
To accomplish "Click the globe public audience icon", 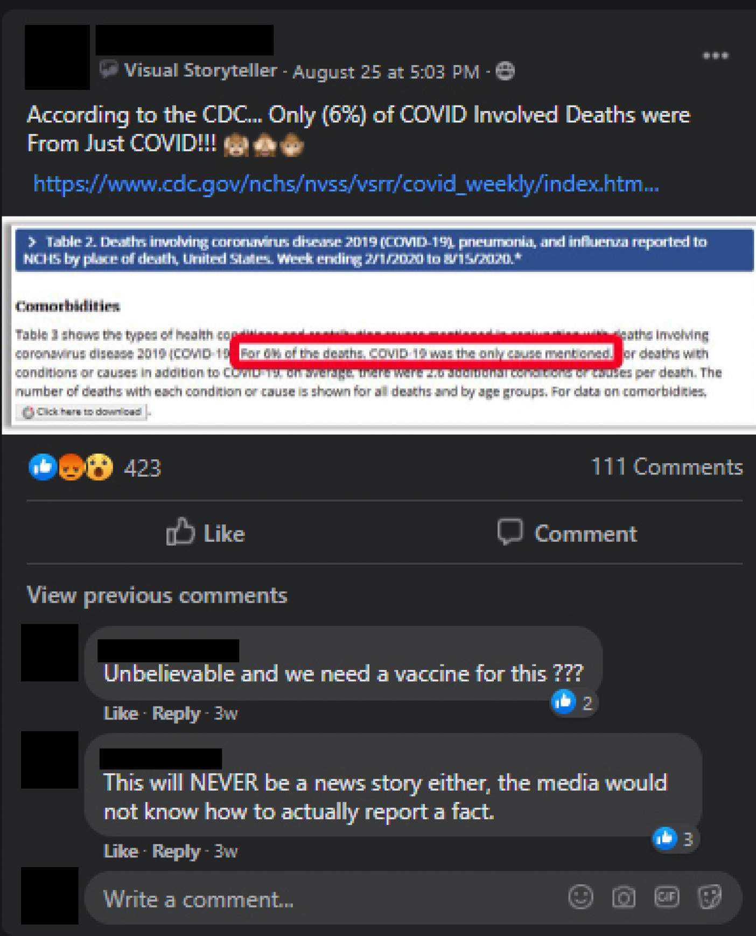I will click(505, 71).
